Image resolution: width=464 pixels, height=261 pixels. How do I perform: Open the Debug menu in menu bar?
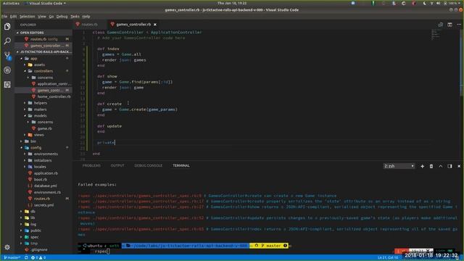[x=62, y=17]
